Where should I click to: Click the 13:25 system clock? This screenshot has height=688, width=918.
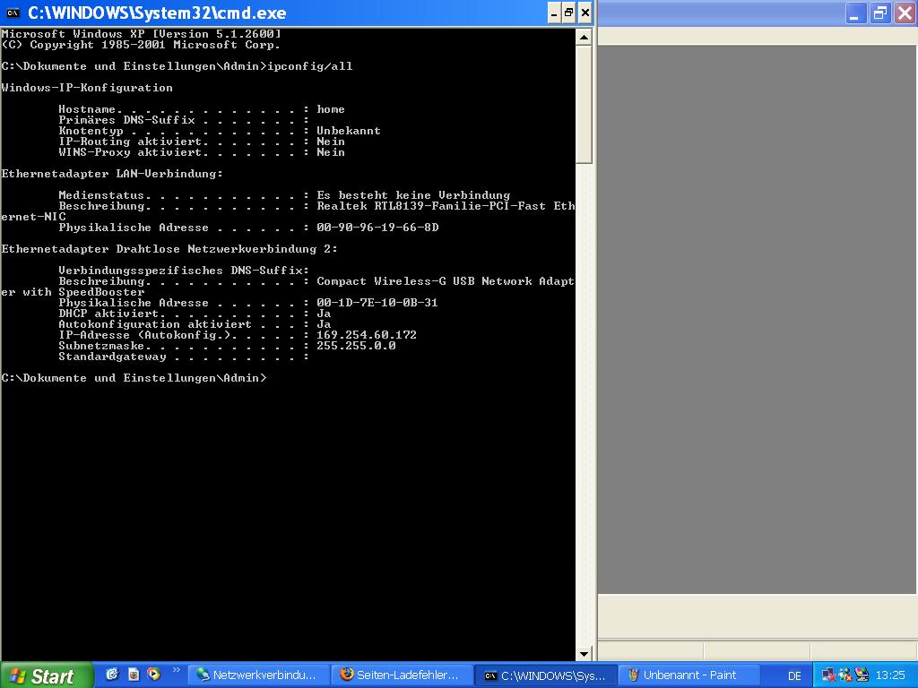[890, 675]
